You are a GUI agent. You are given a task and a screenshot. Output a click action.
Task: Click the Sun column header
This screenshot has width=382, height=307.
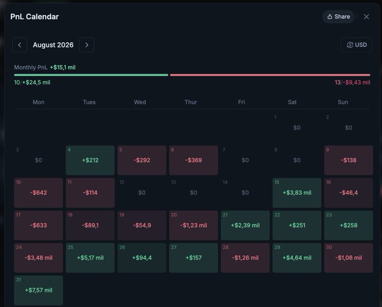point(343,102)
